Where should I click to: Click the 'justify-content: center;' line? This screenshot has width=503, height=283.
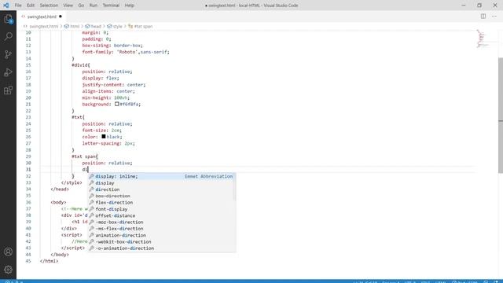pyautogui.click(x=114, y=85)
